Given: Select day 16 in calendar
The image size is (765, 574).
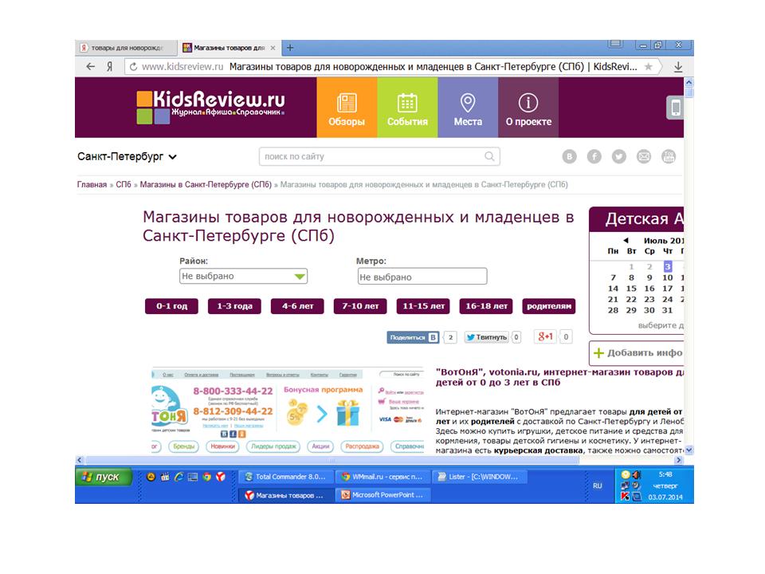Looking at the screenshot, I should coord(649,289).
